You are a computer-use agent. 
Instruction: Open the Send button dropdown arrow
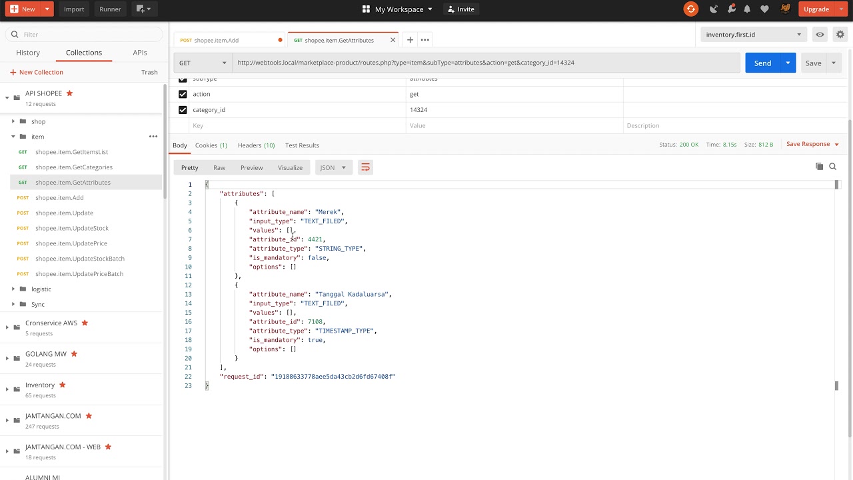(x=788, y=63)
